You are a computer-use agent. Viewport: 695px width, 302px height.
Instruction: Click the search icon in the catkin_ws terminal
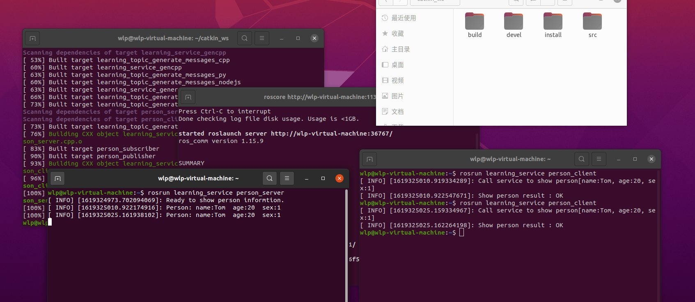point(245,38)
